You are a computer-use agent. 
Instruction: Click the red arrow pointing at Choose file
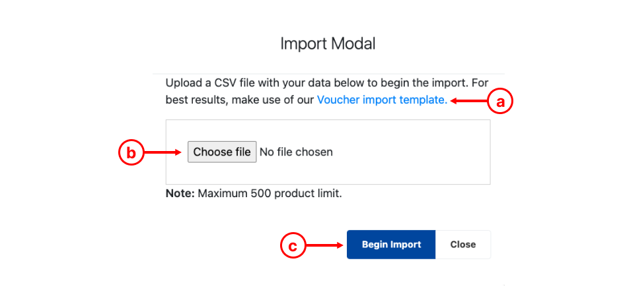[163, 153]
